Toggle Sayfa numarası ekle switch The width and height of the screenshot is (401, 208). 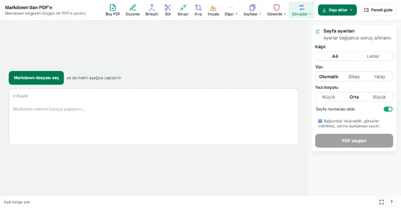pyautogui.click(x=388, y=109)
